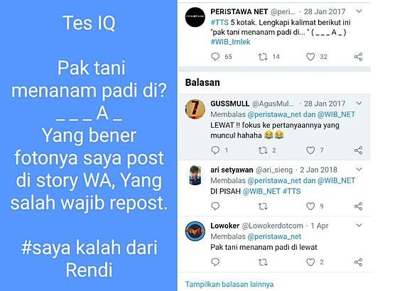Expand options chevron on Lowoker's reply
Image resolution: width=412 pixels, height=291 pixels.
[359, 225]
